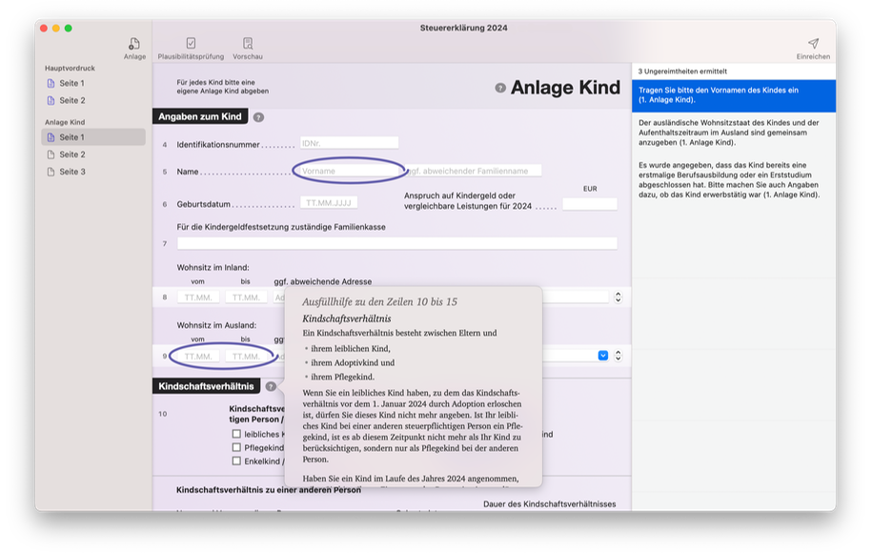Image resolution: width=872 pixels, height=553 pixels.
Task: Tick the Pflegekind checkbox
Action: [236, 447]
